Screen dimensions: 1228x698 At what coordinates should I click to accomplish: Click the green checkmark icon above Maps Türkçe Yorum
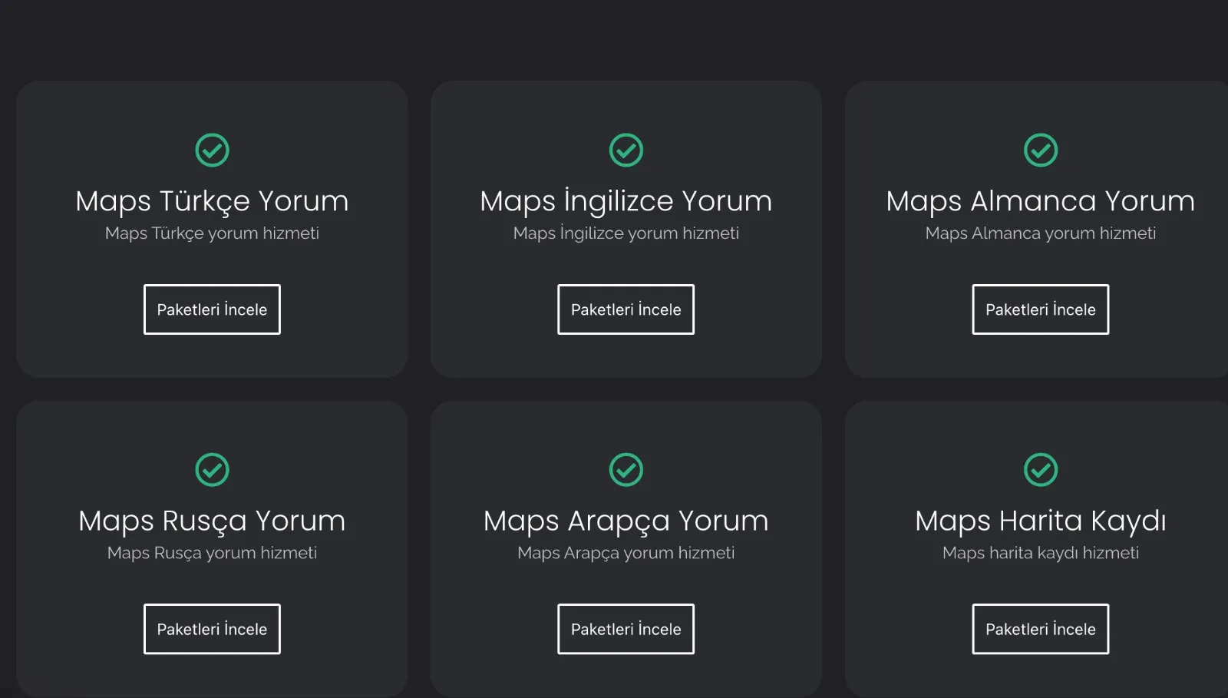(x=212, y=151)
